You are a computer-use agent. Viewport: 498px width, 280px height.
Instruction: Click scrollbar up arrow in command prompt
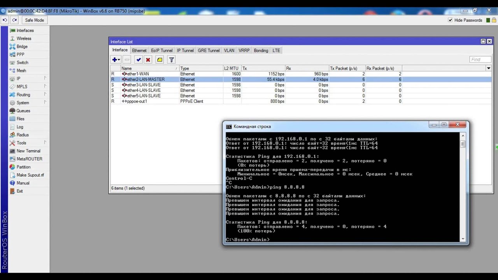pyautogui.click(x=463, y=136)
